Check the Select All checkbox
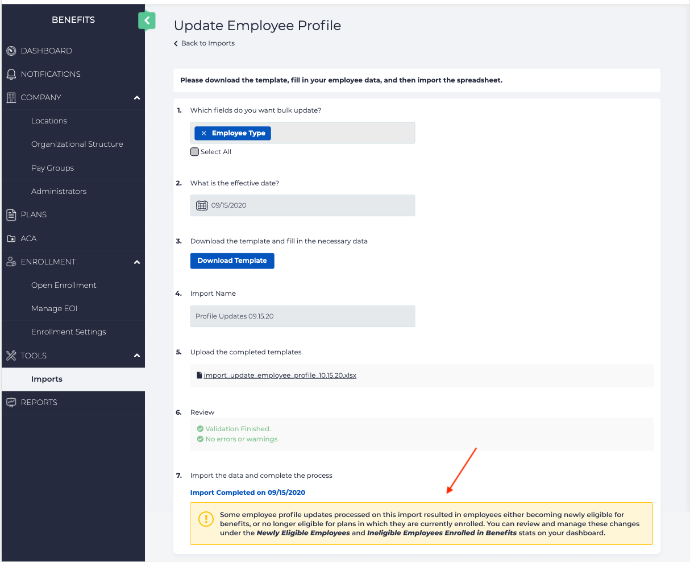 194,152
